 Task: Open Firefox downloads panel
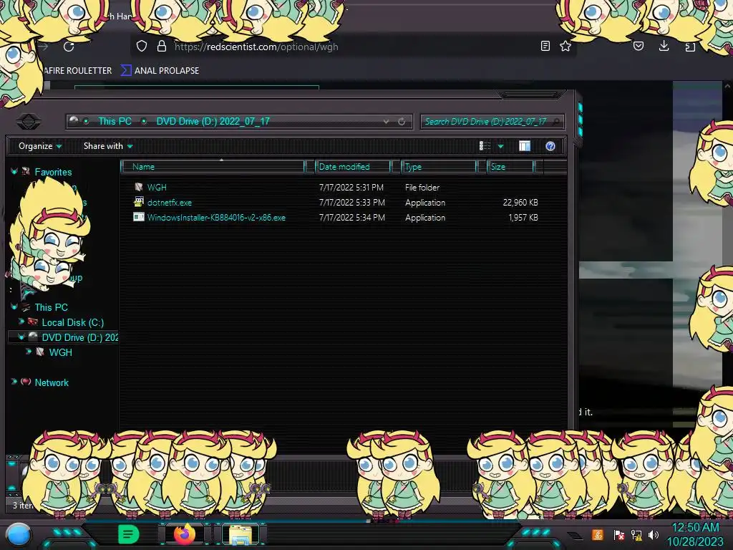[x=664, y=46]
